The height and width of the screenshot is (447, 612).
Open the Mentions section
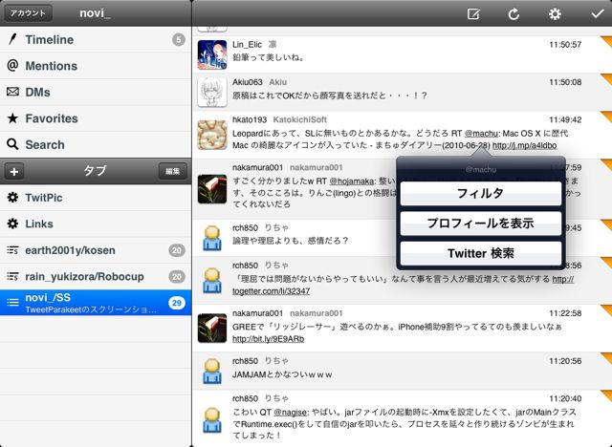click(x=96, y=66)
